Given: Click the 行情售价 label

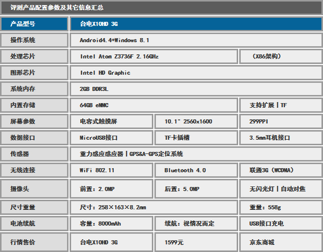Looking at the screenshot, I should [35, 242].
